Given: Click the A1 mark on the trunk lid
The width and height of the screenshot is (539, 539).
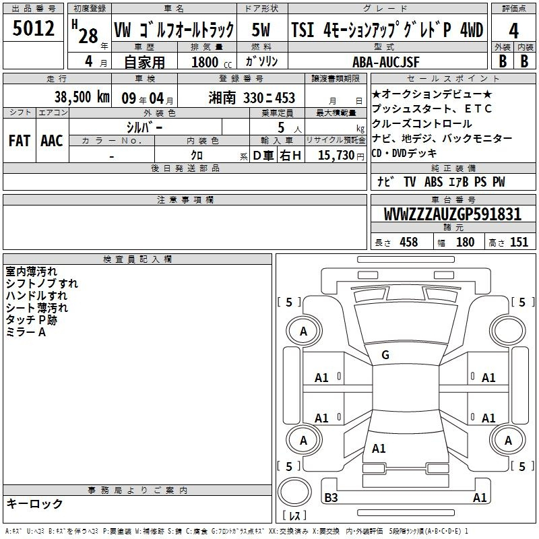Looking at the screenshot, I should click(x=379, y=448).
